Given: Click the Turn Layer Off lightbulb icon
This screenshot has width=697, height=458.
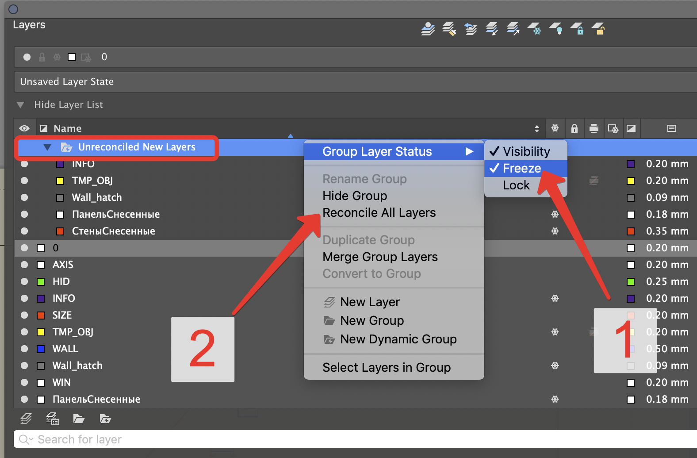Looking at the screenshot, I should coord(556,29).
